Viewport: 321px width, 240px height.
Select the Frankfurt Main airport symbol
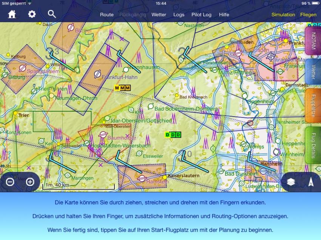[271, 56]
